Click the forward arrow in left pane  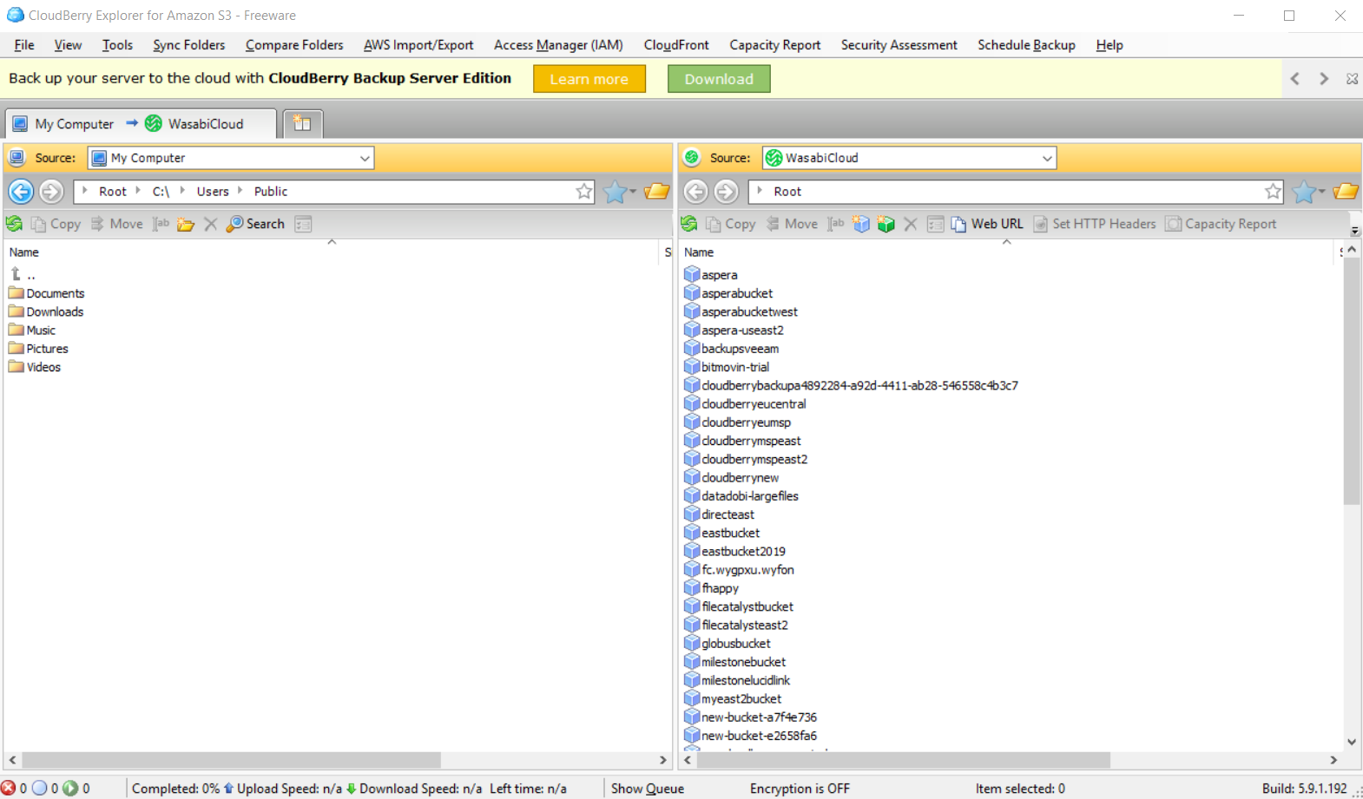(x=51, y=191)
